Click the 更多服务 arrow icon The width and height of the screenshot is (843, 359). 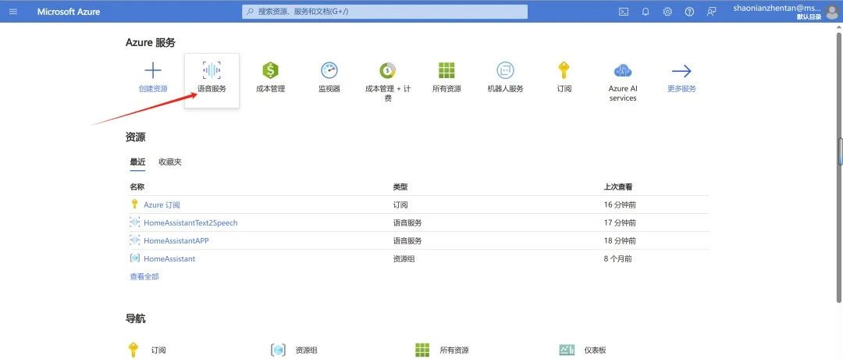681,70
